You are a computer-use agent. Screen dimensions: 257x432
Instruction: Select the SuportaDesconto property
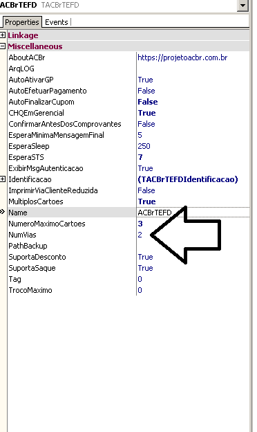click(37, 257)
